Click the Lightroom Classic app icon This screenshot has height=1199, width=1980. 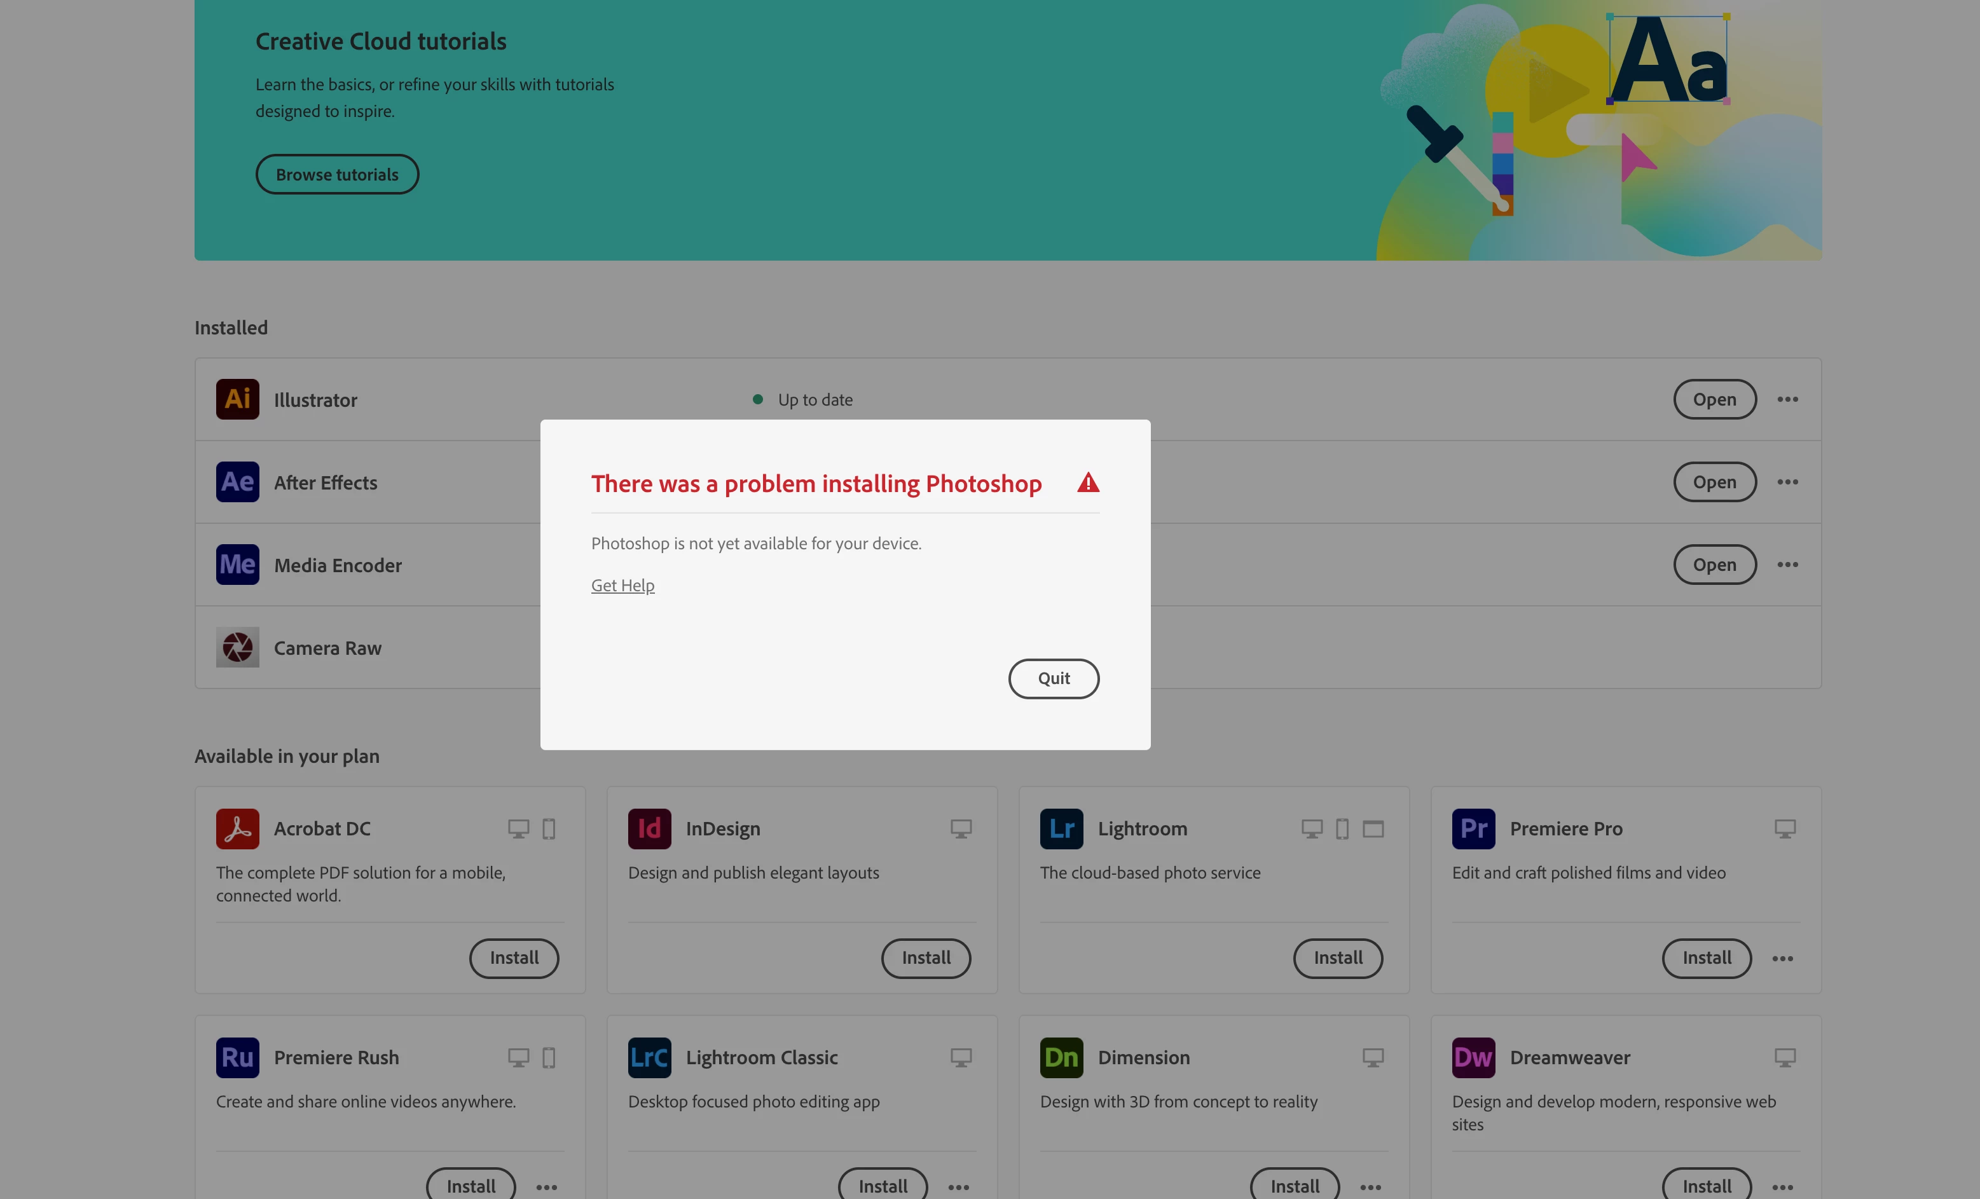coord(649,1058)
